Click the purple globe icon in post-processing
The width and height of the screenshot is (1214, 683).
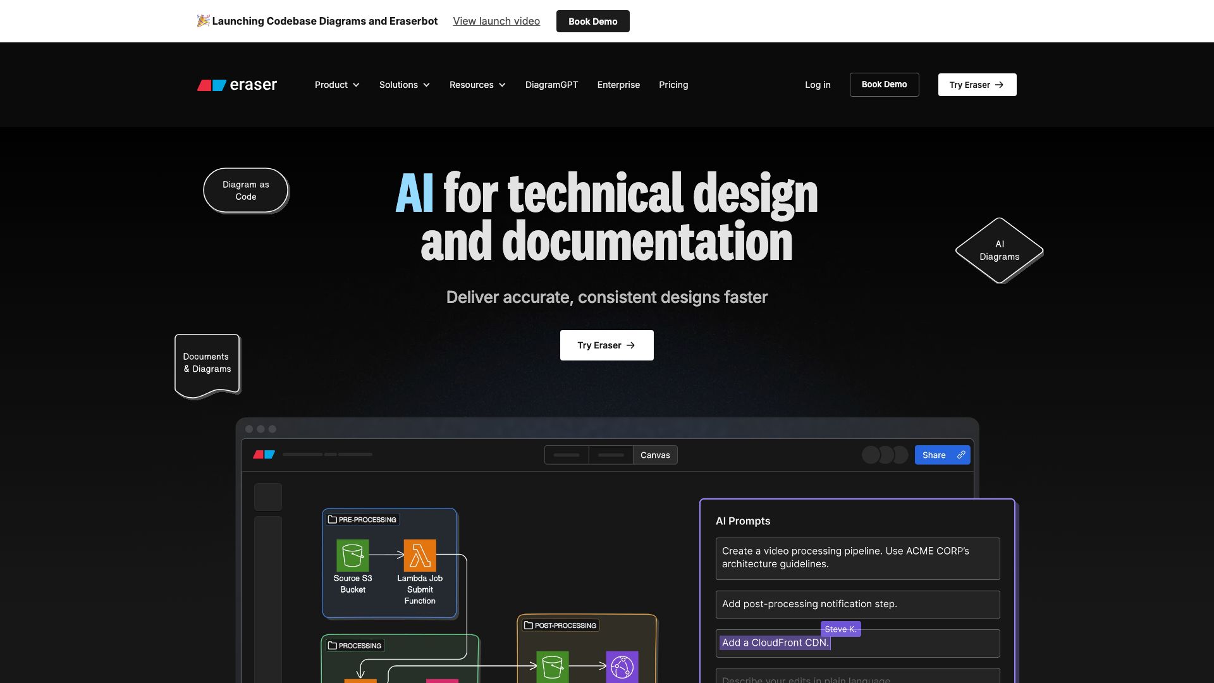coord(623,665)
